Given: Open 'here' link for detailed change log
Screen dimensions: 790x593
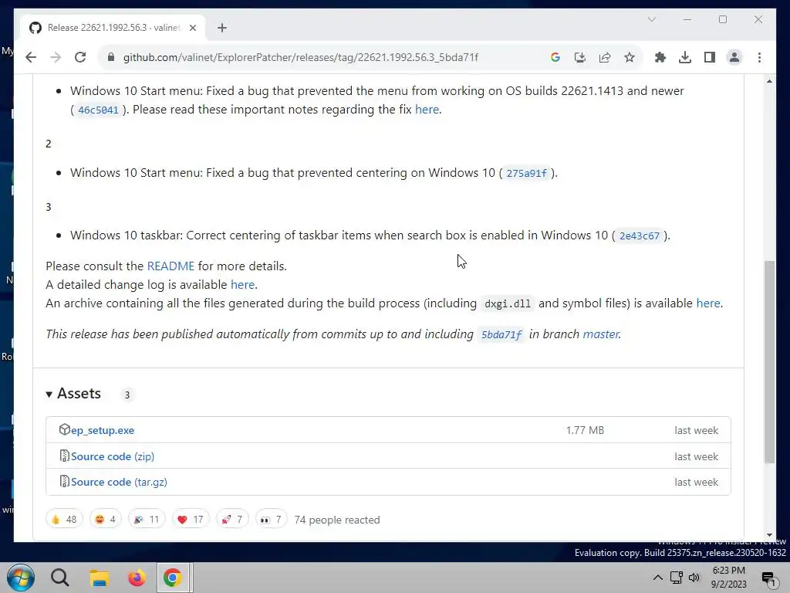Looking at the screenshot, I should (x=242, y=284).
